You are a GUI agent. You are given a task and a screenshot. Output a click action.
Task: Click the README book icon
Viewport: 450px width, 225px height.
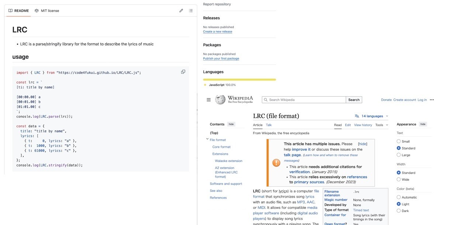tap(10, 11)
